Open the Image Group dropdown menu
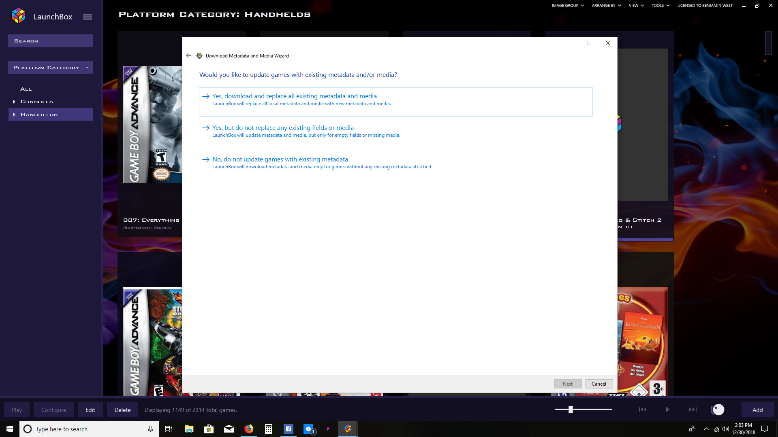The height and width of the screenshot is (437, 778). [568, 5]
